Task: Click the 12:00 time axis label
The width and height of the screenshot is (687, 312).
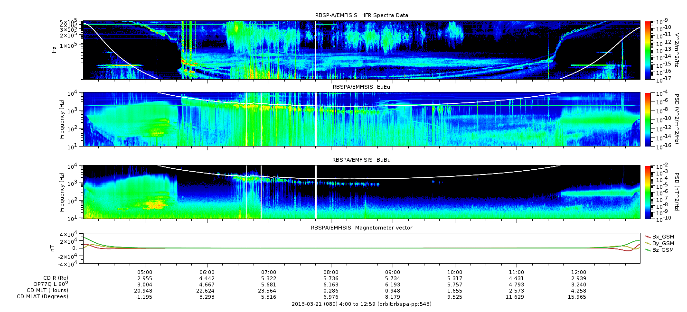Action: [579, 272]
